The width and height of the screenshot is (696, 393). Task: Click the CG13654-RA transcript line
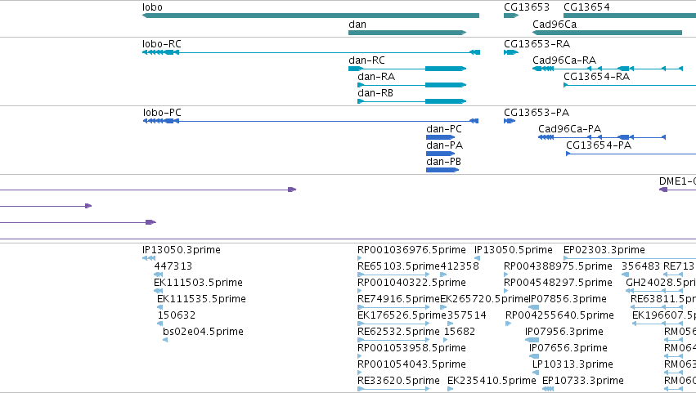(x=630, y=85)
